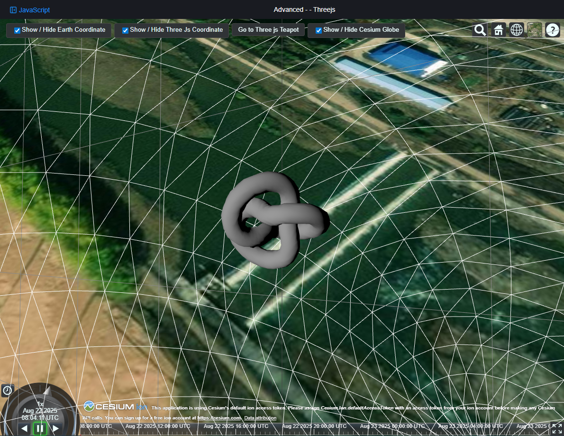Open the base layer imagery picker
564x436 pixels.
[535, 30]
